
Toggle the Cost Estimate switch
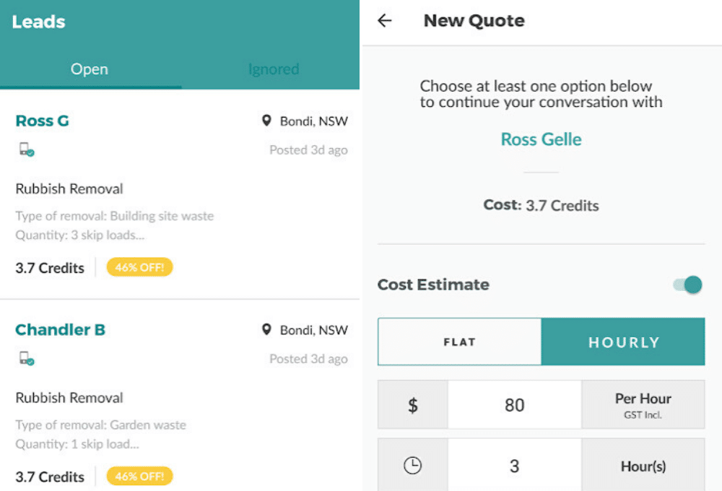tap(688, 284)
